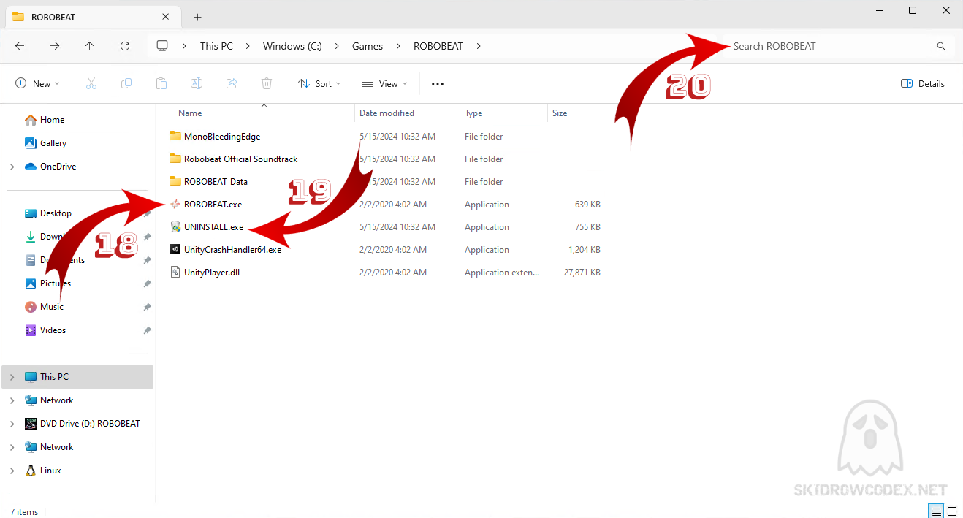Expand the Linux tree node
The height and width of the screenshot is (518, 963).
click(12, 471)
